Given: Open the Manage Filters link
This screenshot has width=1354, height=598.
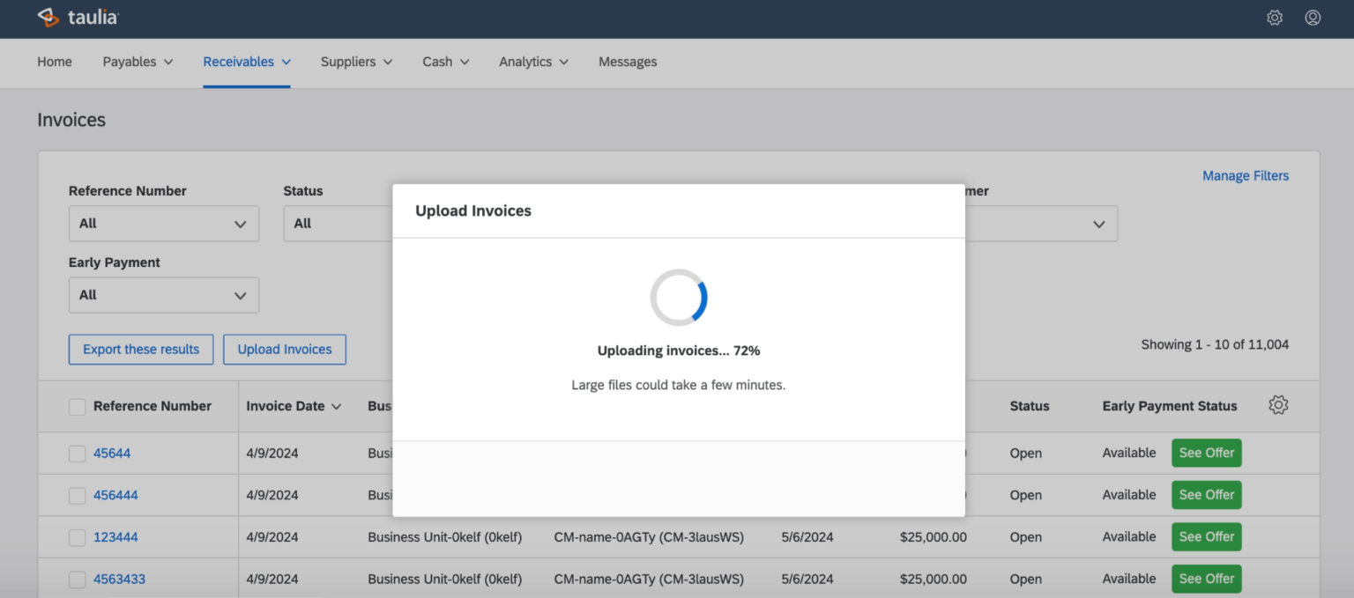Looking at the screenshot, I should point(1245,176).
